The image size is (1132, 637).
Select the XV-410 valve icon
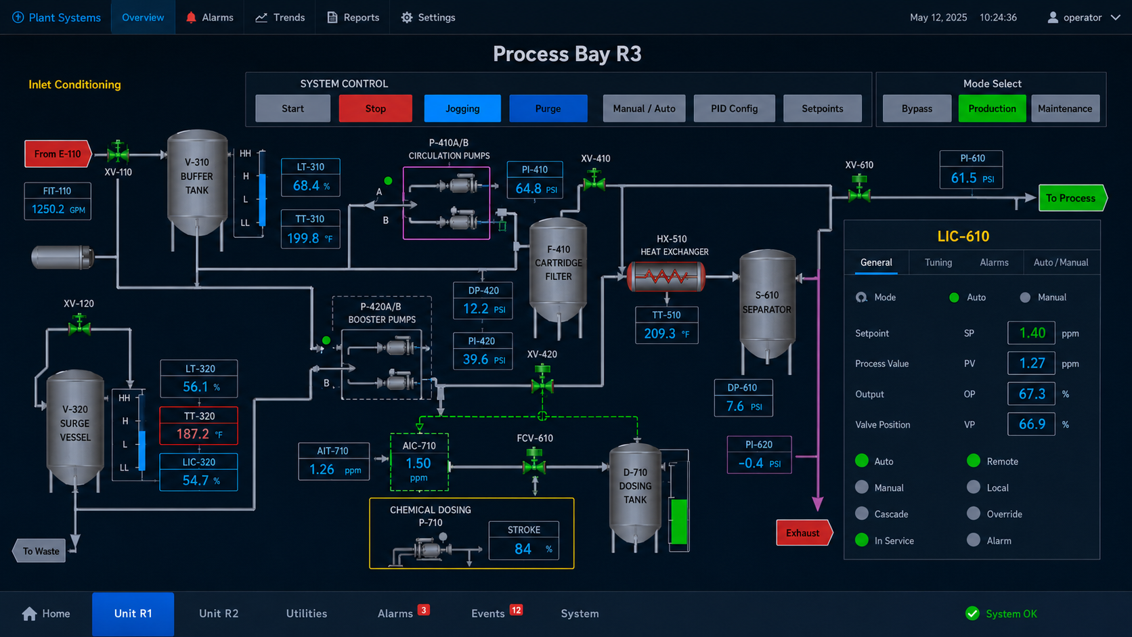[594, 180]
